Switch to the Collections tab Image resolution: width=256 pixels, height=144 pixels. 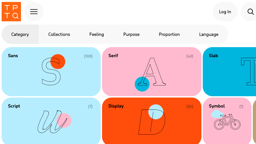coord(59,34)
